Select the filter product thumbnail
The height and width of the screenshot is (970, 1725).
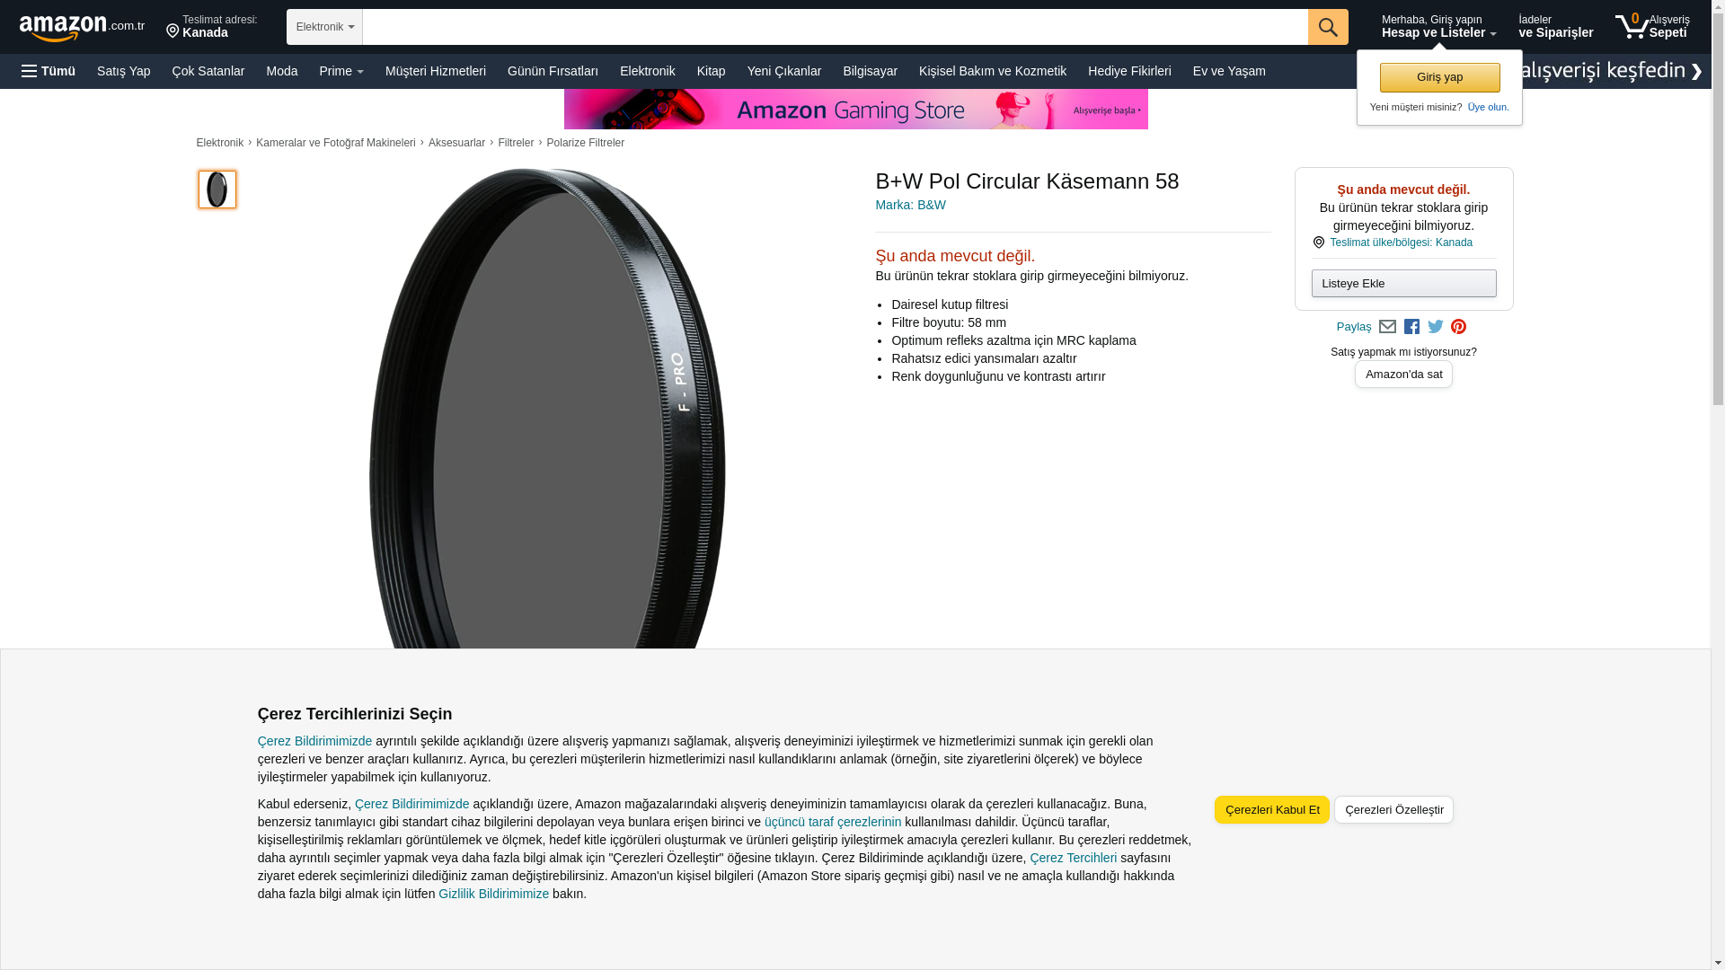[x=217, y=190]
